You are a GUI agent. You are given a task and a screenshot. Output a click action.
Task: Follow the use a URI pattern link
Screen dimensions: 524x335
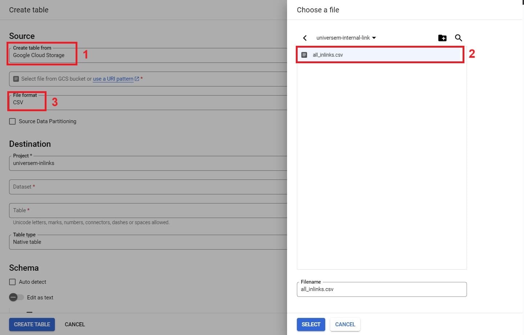tap(113, 79)
